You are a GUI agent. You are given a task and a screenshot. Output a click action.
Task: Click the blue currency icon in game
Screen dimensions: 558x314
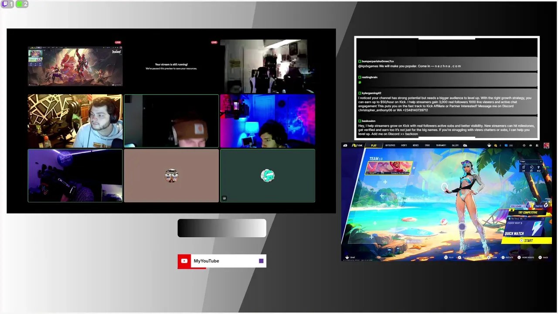tap(506, 145)
